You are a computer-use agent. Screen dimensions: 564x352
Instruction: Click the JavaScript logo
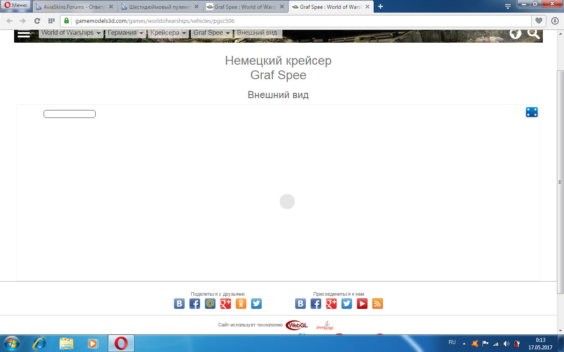[x=325, y=325]
